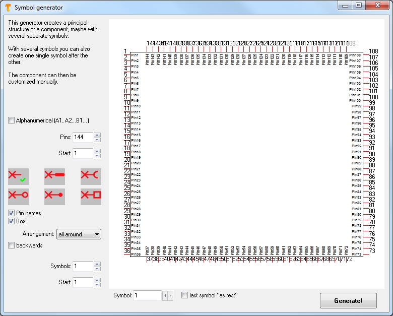Toggle the Box checkbox
The height and width of the screenshot is (316, 393).
coord(12,221)
